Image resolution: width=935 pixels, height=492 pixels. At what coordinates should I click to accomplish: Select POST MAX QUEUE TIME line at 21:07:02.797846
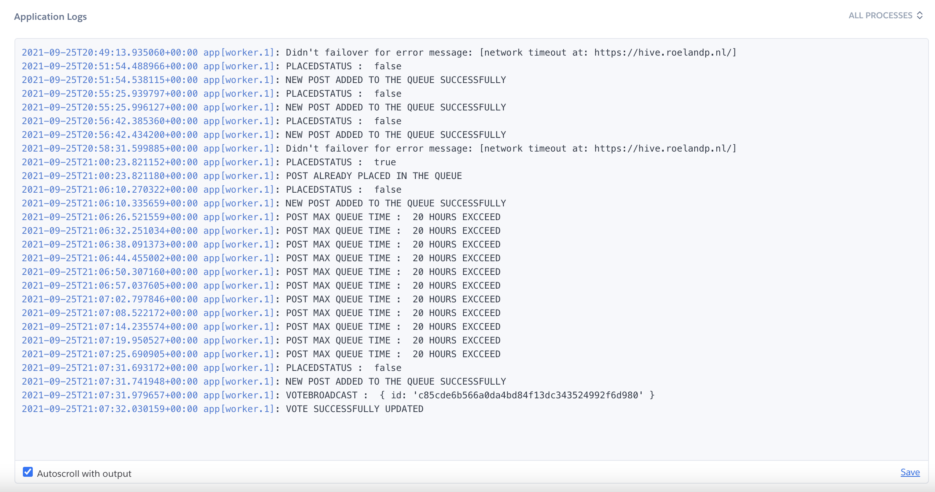[261, 299]
